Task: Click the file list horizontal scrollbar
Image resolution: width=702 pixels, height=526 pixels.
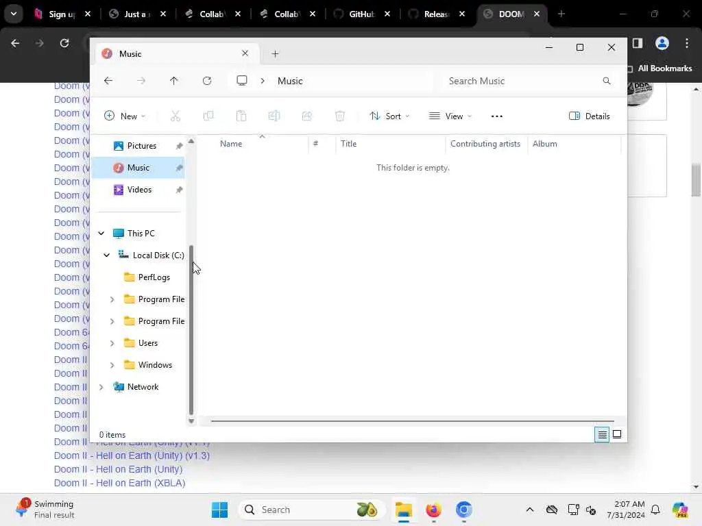Action: 412,421
